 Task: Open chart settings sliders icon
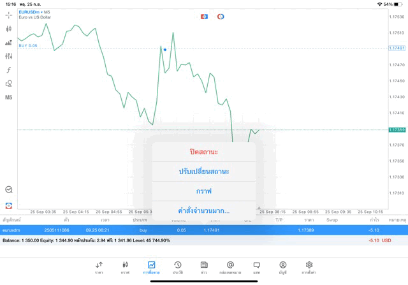(x=9, y=56)
